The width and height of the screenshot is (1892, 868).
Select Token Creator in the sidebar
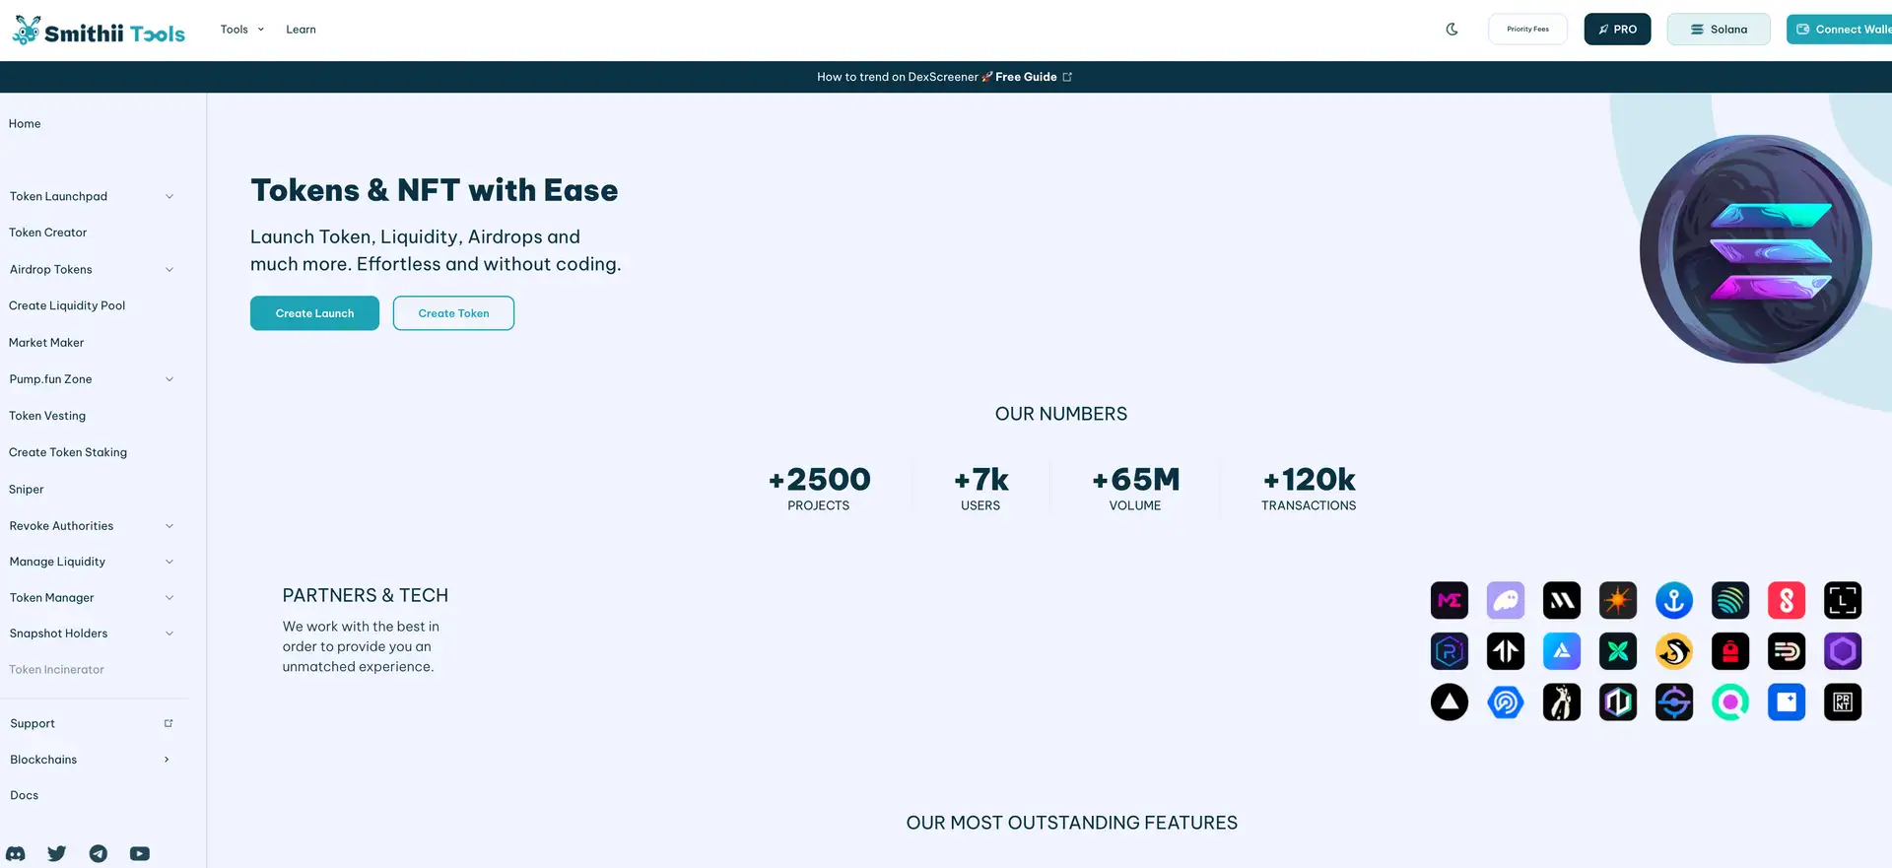[x=48, y=233]
